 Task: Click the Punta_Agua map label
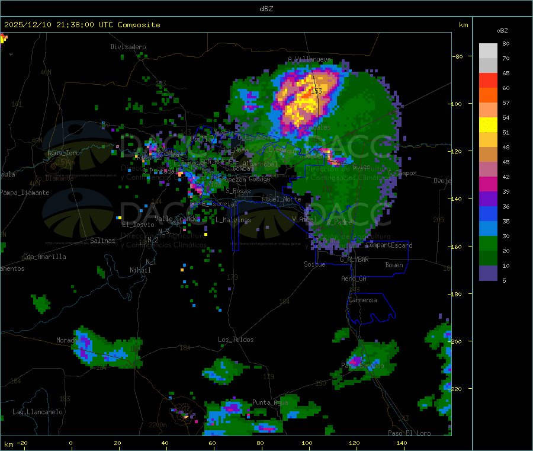pyautogui.click(x=270, y=402)
